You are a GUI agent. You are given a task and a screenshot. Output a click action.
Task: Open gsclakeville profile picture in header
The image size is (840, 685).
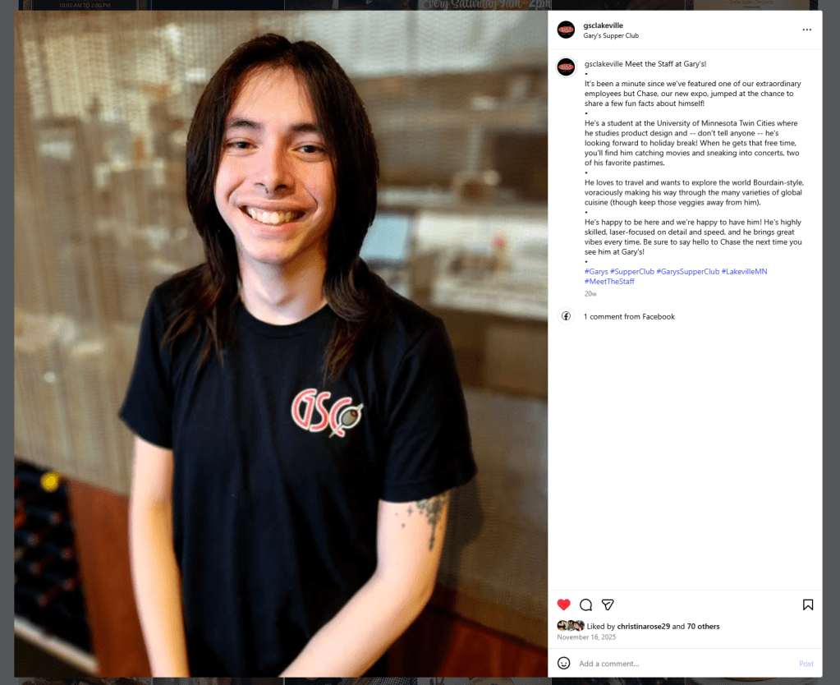[x=567, y=30]
